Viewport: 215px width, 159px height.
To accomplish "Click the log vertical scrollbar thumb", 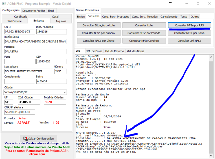I will click(x=211, y=107).
